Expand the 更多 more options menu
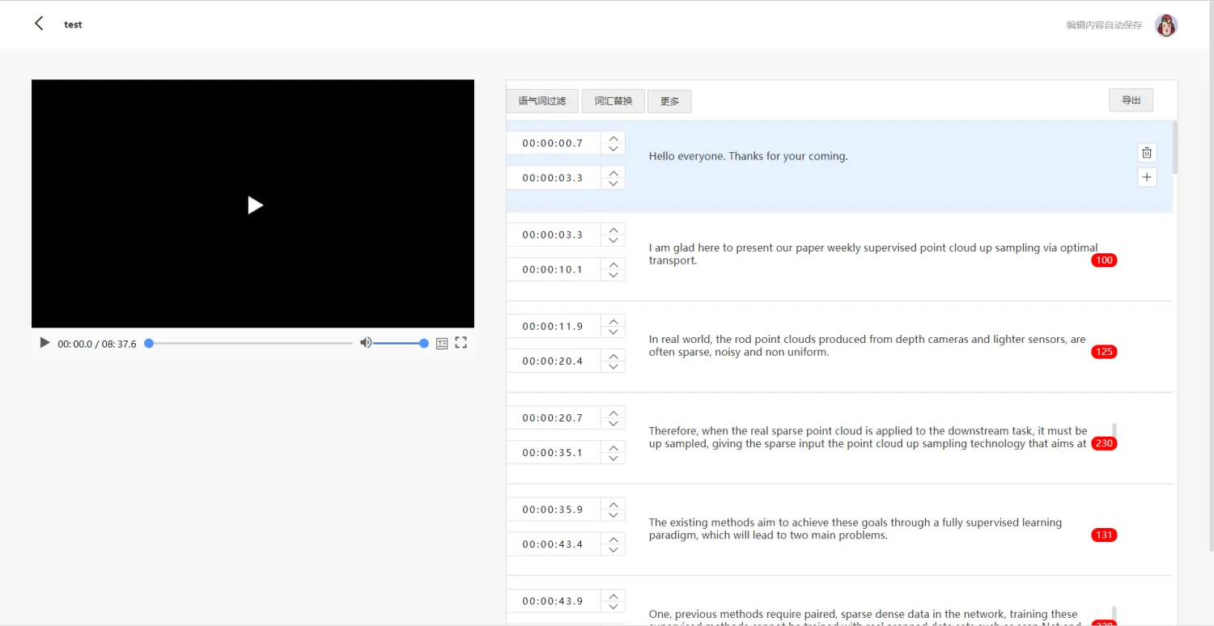1214x626 pixels. (x=669, y=102)
